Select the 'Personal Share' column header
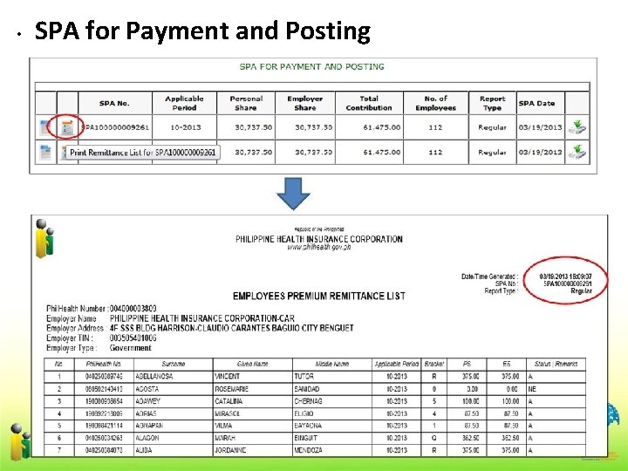 coord(246,103)
